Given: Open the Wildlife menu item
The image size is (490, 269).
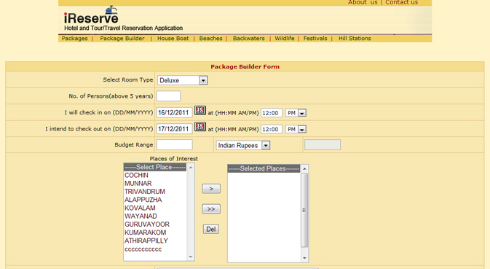Looking at the screenshot, I should 285,38.
